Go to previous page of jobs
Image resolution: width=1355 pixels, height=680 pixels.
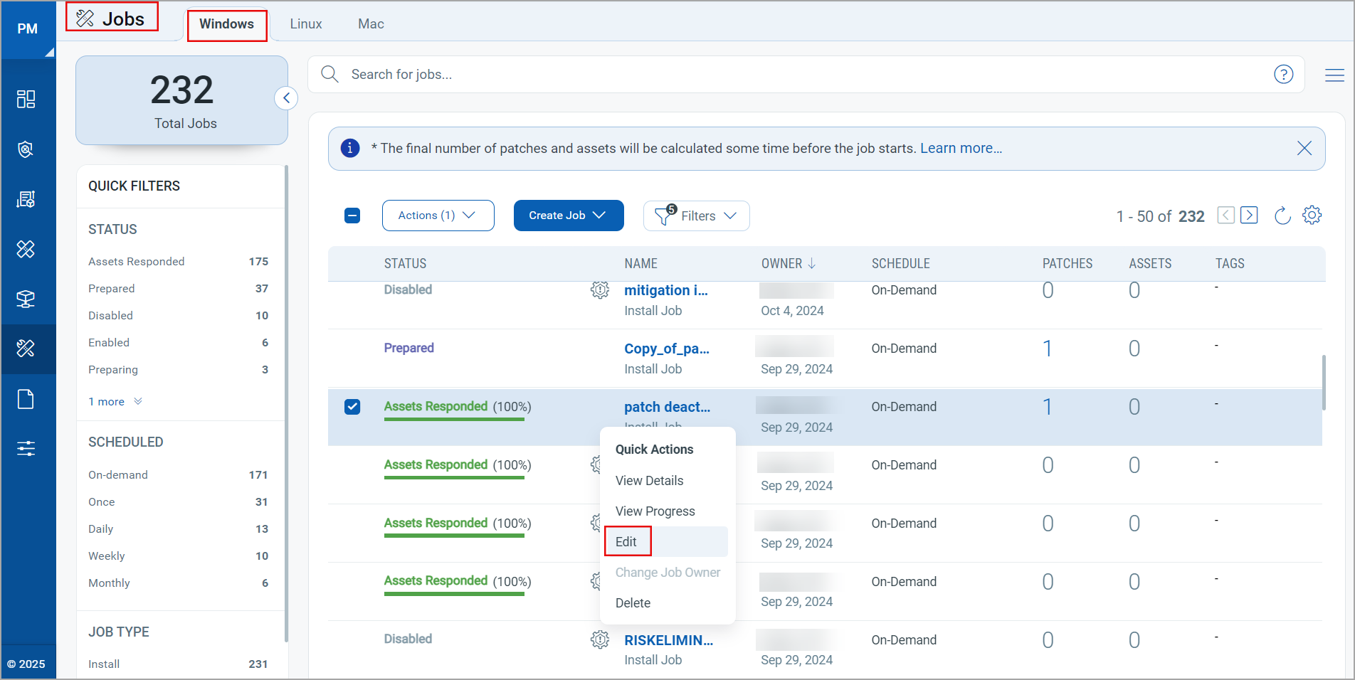1225,215
